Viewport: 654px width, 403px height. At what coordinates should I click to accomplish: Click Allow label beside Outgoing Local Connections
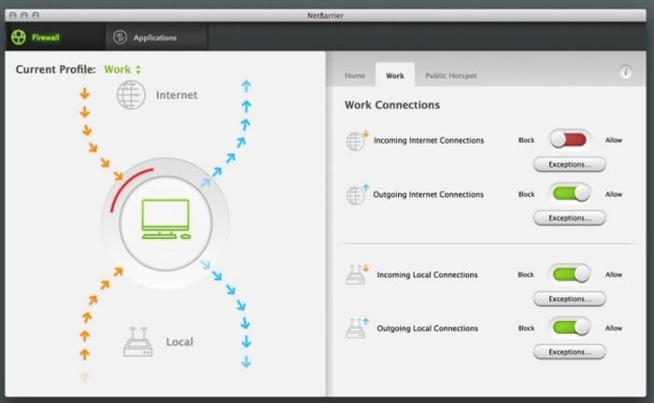(614, 328)
